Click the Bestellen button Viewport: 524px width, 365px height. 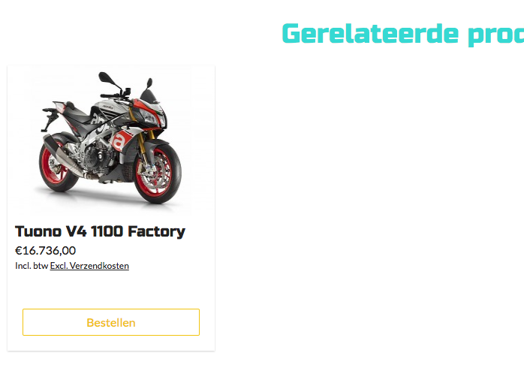click(111, 322)
